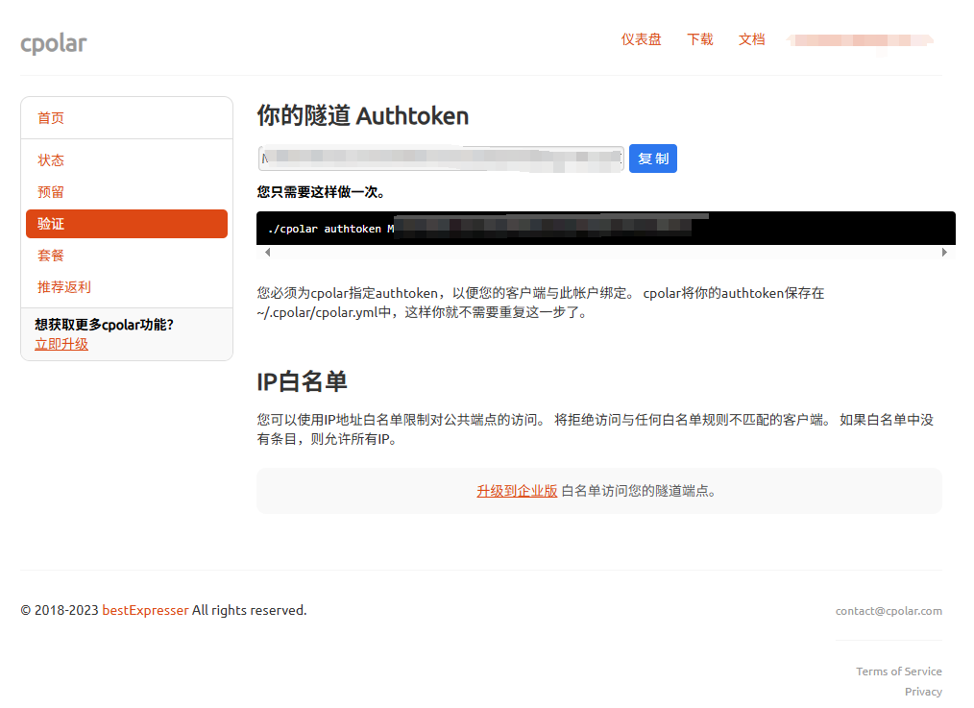The image size is (974, 708).
Task: Click contact@cpolar.com email link
Action: pos(889,611)
